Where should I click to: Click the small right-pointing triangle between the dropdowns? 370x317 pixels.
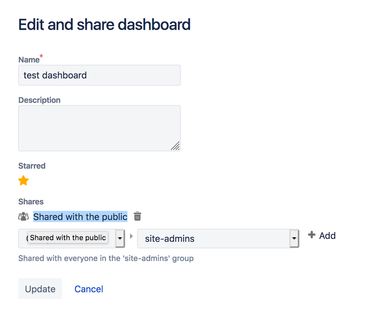pos(131,236)
